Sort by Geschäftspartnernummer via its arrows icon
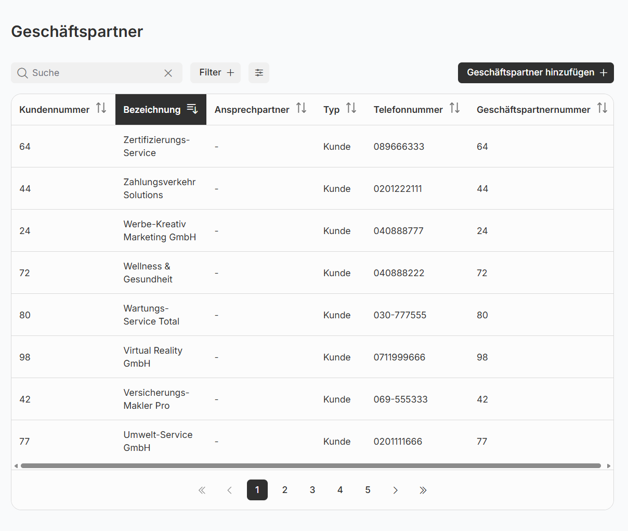Image resolution: width=628 pixels, height=531 pixels. [602, 108]
